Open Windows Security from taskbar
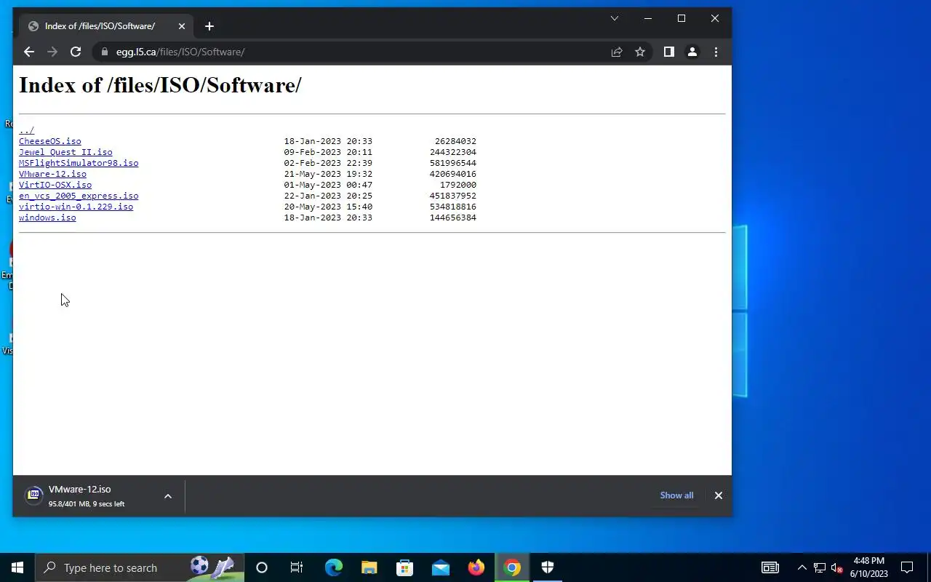The height and width of the screenshot is (582, 931). tap(548, 567)
